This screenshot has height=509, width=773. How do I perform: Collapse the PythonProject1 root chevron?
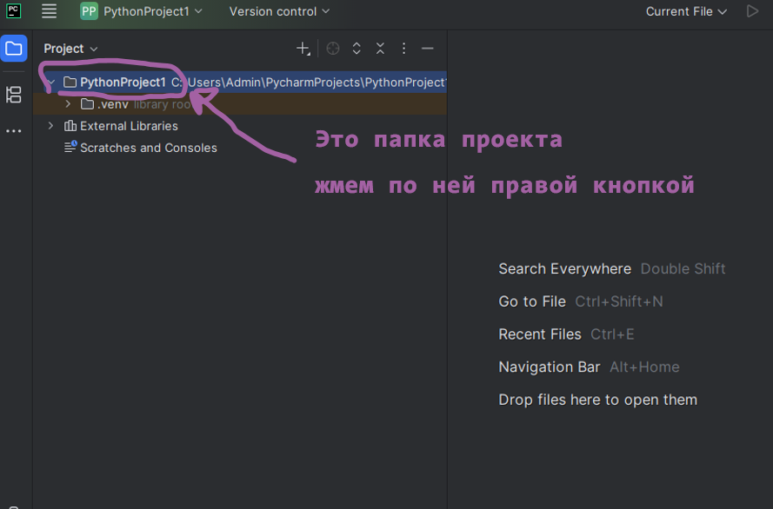[x=50, y=83]
